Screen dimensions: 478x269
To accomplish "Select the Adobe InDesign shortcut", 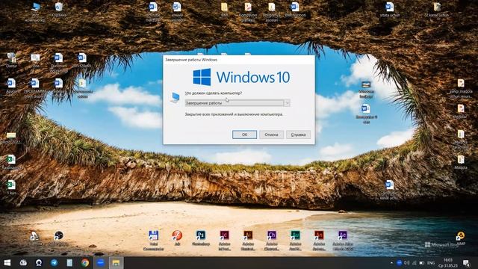I will click(x=224, y=241).
